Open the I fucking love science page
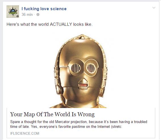The width and height of the screenshot is (161, 140). (x=44, y=9)
